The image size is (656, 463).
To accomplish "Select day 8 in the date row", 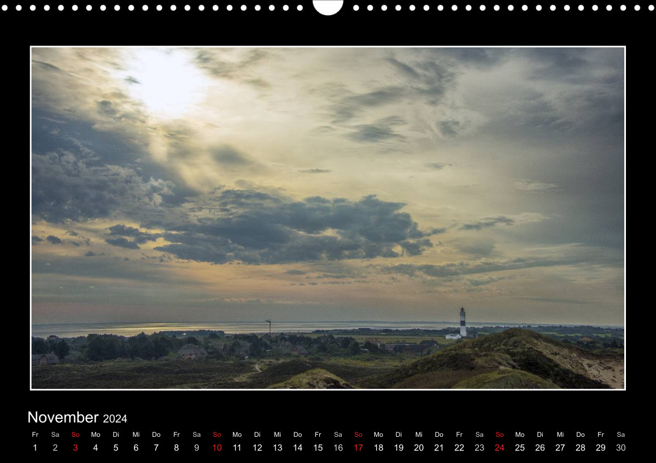I will 177,448.
